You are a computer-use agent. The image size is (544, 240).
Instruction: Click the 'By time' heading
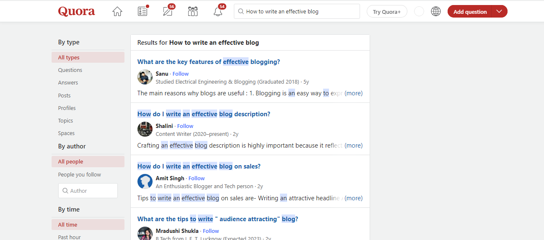point(69,209)
